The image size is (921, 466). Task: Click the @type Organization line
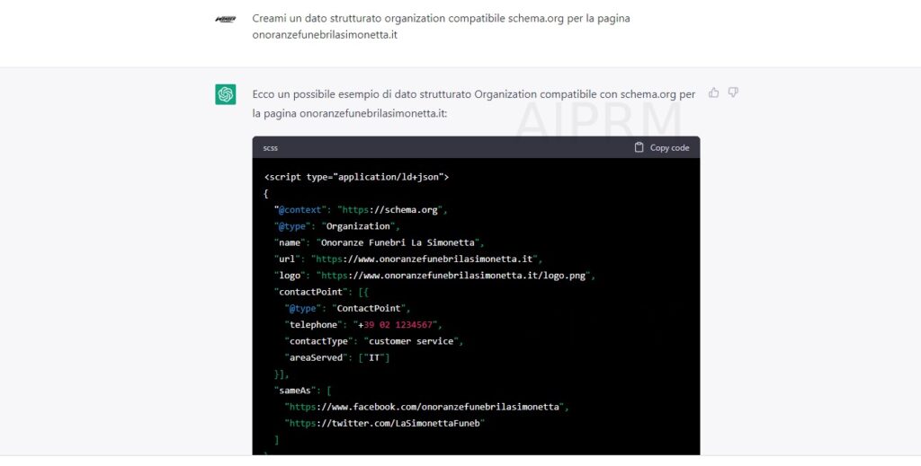337,226
